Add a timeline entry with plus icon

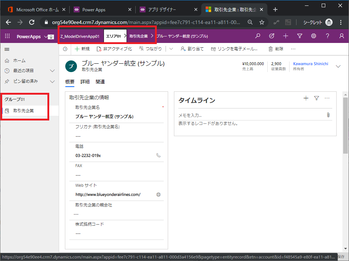click(x=306, y=98)
